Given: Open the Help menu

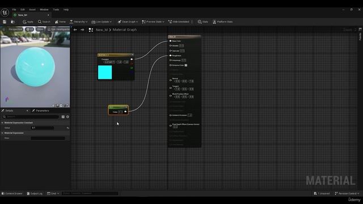Looking at the screenshot, I should pyautogui.click(x=66, y=10).
